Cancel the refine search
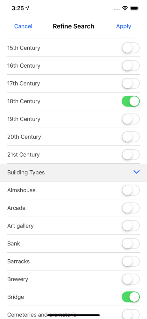The height and width of the screenshot is (319, 147). point(23,26)
